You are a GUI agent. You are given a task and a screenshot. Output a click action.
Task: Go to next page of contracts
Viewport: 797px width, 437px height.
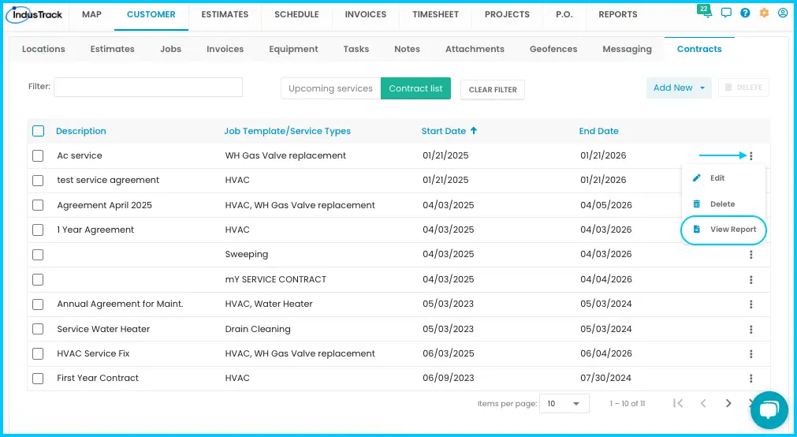(728, 403)
